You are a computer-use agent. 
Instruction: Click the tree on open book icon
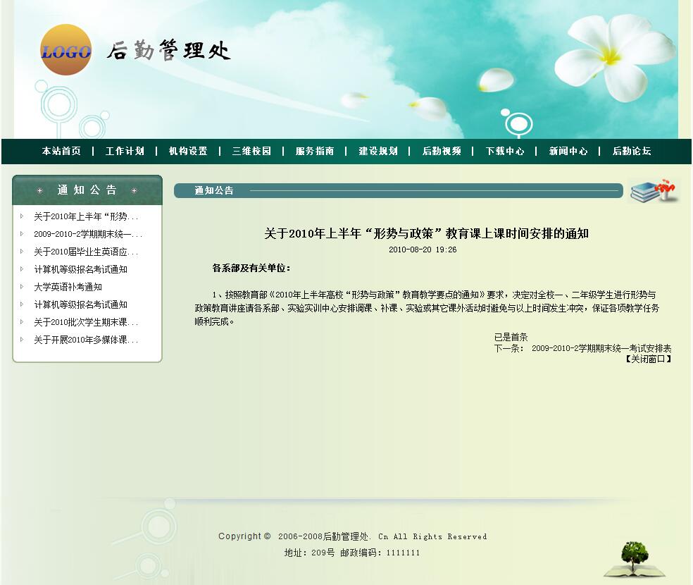(635, 560)
